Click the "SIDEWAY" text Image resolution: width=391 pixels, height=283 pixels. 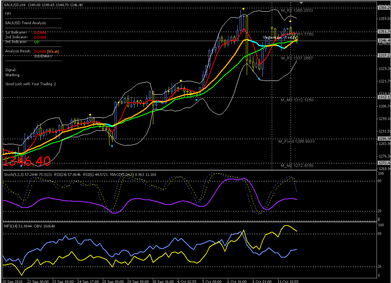pyautogui.click(x=43, y=56)
